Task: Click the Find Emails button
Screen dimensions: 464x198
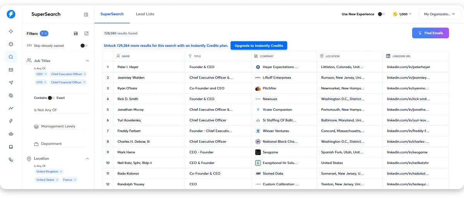Action: coord(430,33)
